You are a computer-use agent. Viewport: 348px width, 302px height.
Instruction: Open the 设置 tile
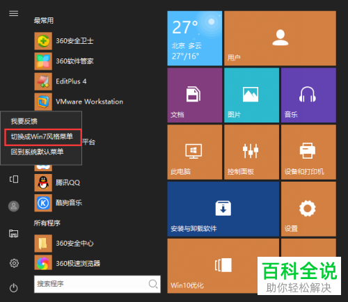(308, 209)
